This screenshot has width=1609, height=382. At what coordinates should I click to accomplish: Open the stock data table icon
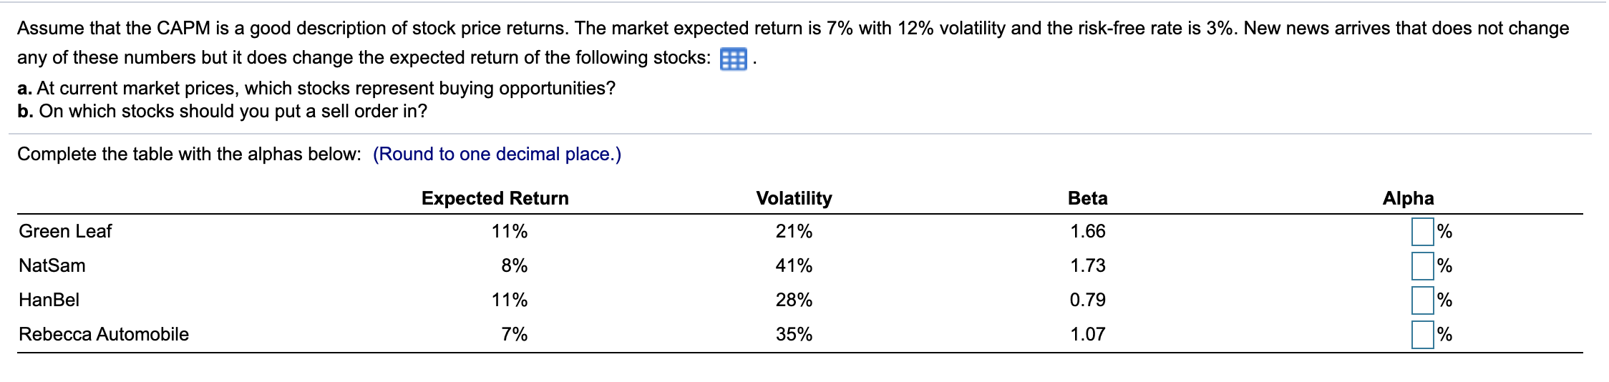(x=733, y=59)
